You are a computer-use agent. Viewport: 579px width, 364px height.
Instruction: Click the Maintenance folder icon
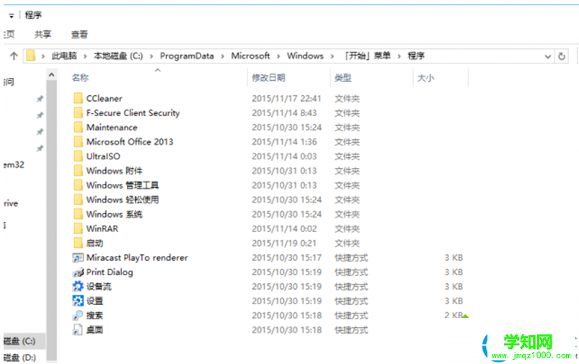tap(78, 127)
